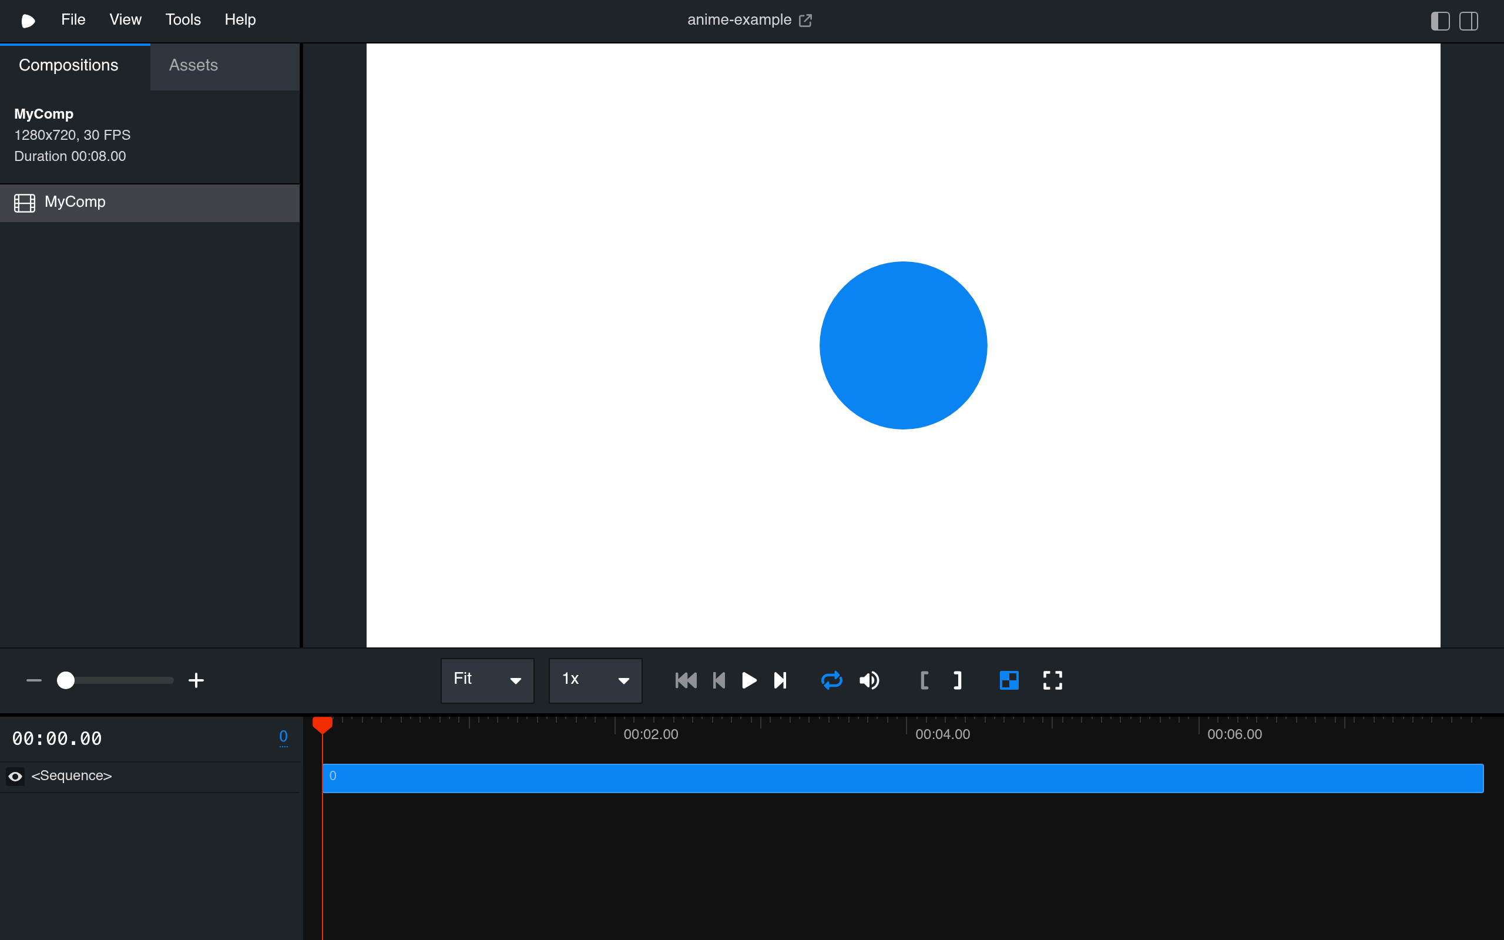Open the Fit preview size dropdown
The width and height of the screenshot is (1504, 940).
coord(487,680)
